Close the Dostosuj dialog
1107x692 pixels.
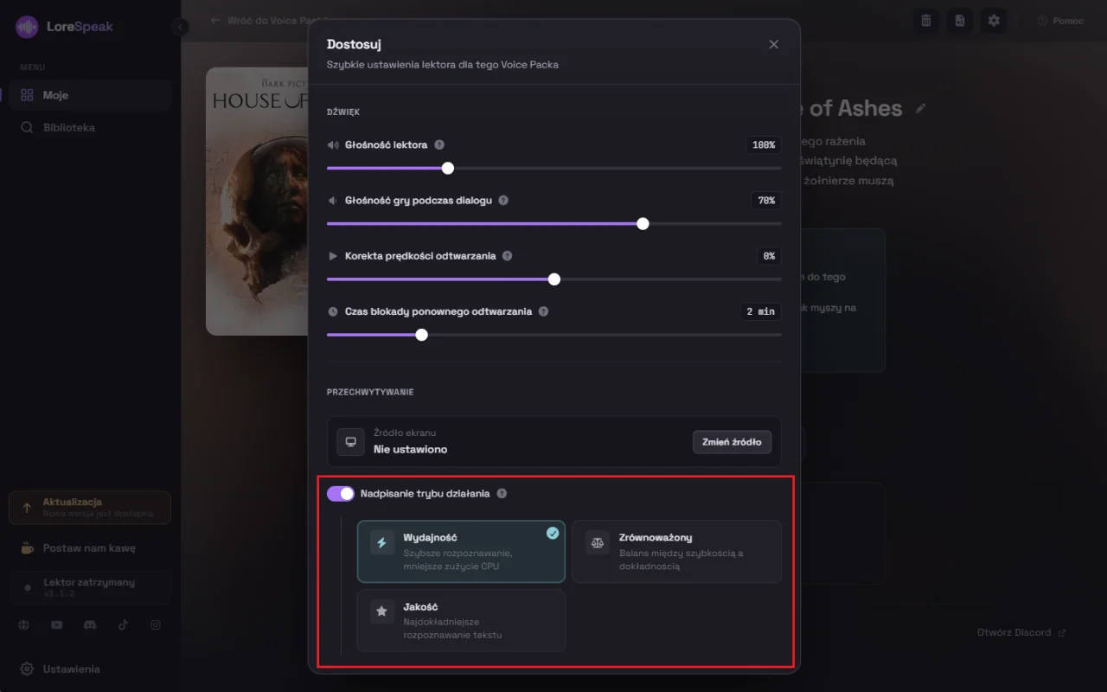(x=774, y=44)
